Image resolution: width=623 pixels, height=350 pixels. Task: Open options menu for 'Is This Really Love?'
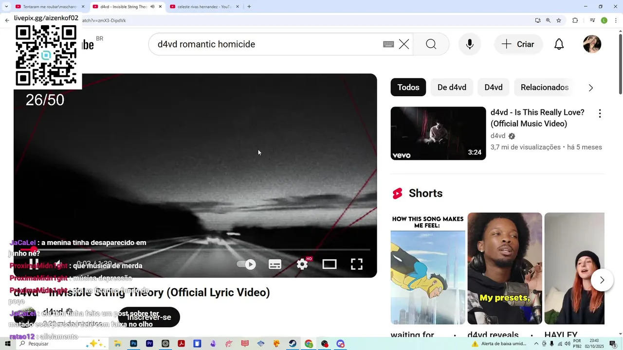coord(600,113)
